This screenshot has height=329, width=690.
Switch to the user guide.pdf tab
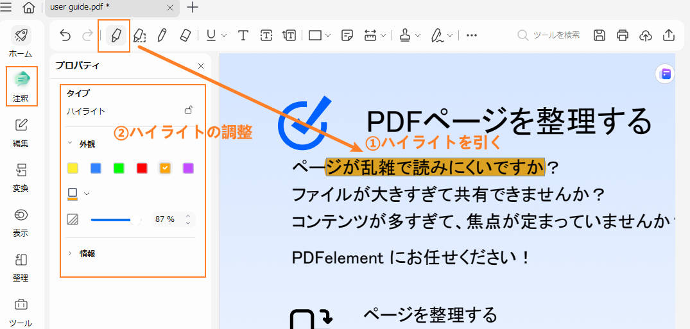pyautogui.click(x=112, y=8)
